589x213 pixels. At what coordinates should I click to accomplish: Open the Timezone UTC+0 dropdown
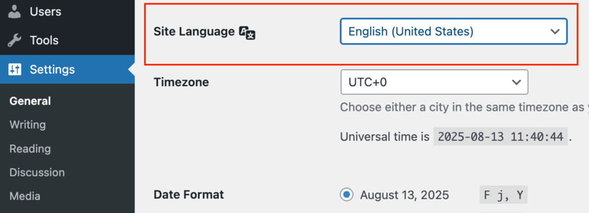(x=434, y=82)
